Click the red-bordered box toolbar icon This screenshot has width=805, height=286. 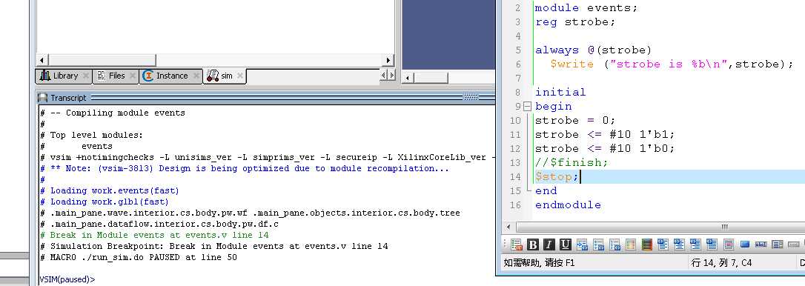[728, 245]
